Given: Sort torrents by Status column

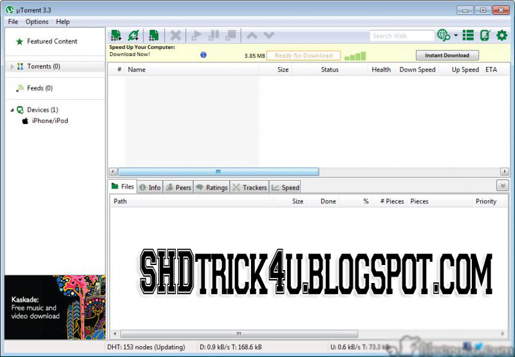Looking at the screenshot, I should 330,69.
